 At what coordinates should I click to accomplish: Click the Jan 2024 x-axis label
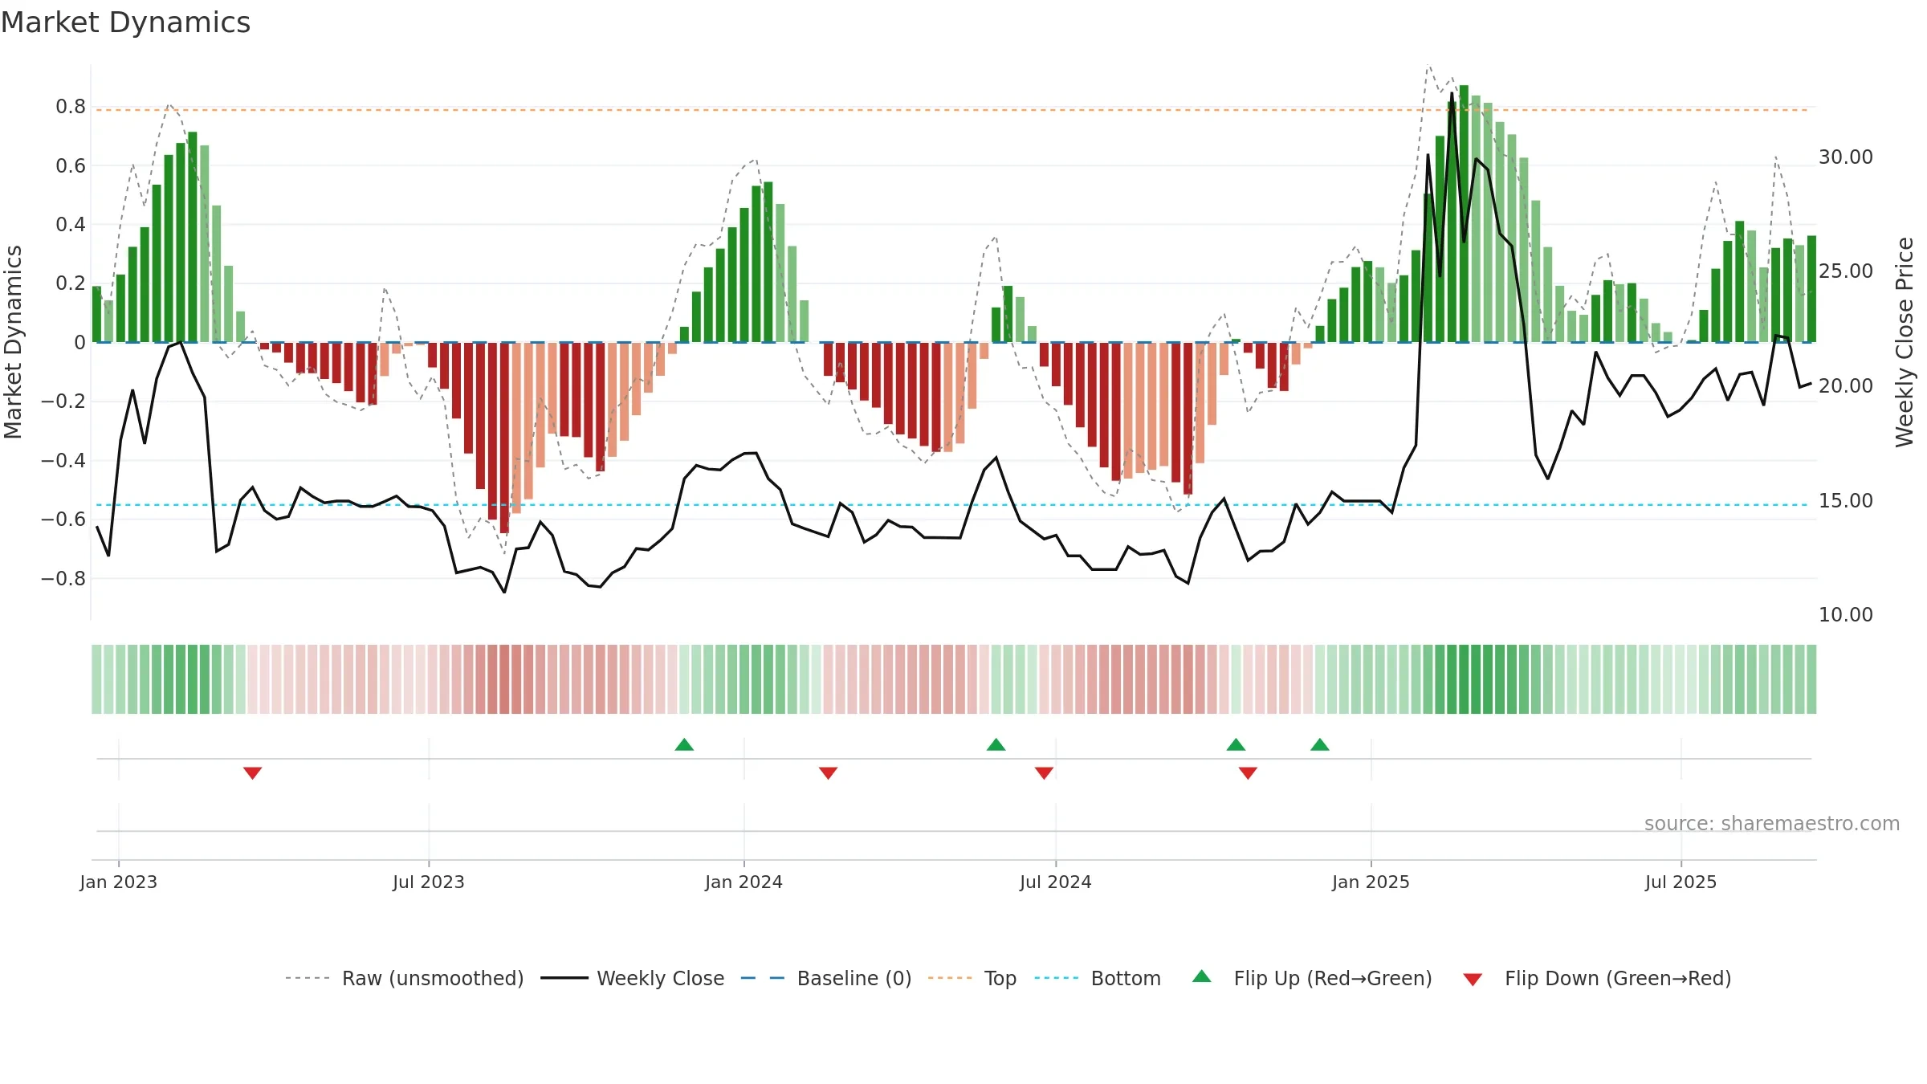(x=744, y=882)
